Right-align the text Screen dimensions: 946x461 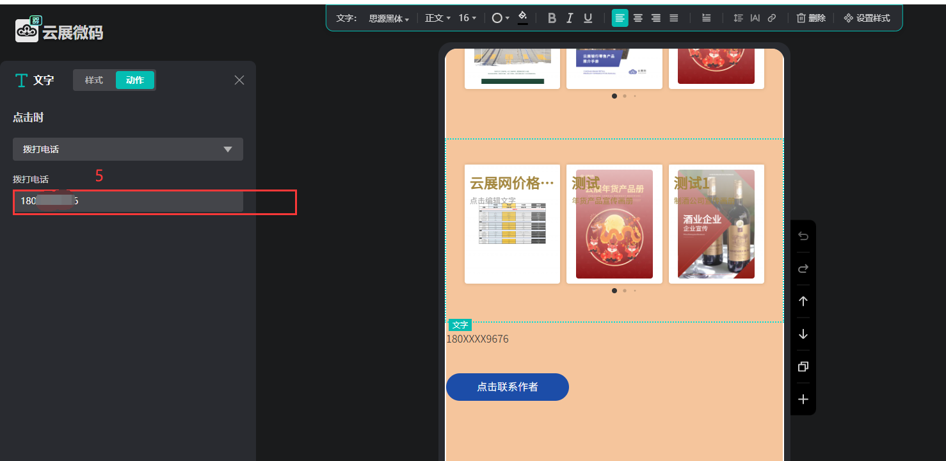(x=656, y=18)
